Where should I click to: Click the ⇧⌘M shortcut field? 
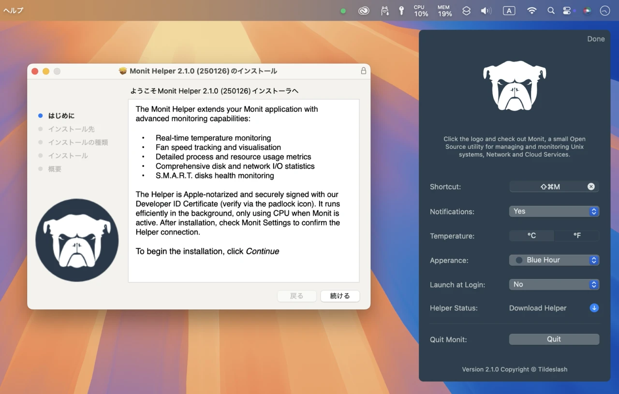tap(554, 187)
